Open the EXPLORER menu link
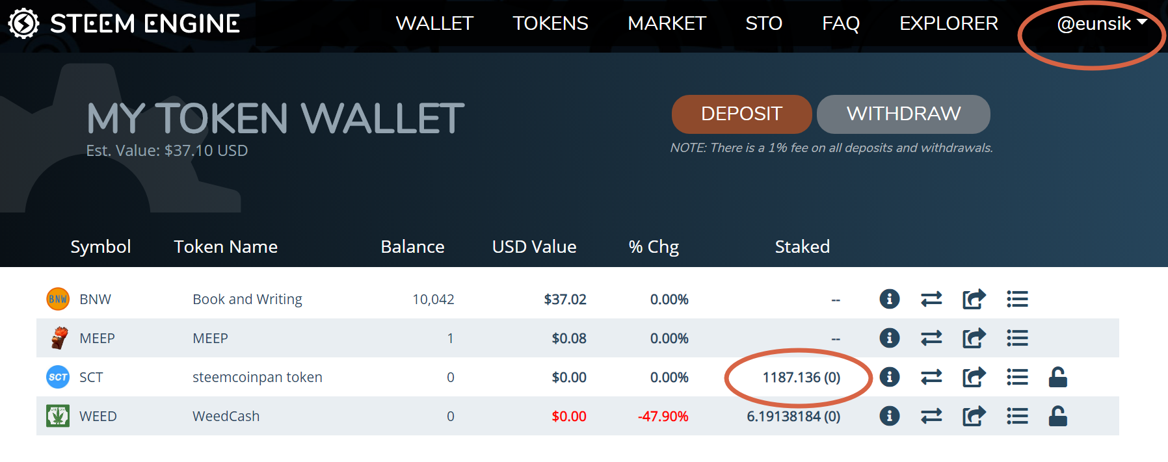 coord(948,23)
